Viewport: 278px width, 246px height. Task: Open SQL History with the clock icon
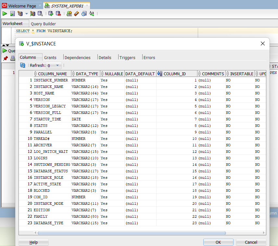coord(84,14)
